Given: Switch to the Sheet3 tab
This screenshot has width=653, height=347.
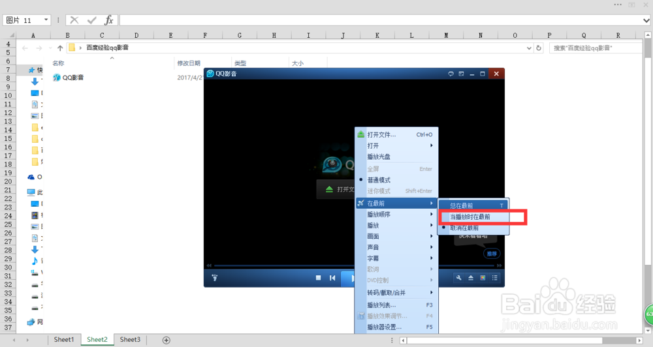Looking at the screenshot, I should click(130, 340).
